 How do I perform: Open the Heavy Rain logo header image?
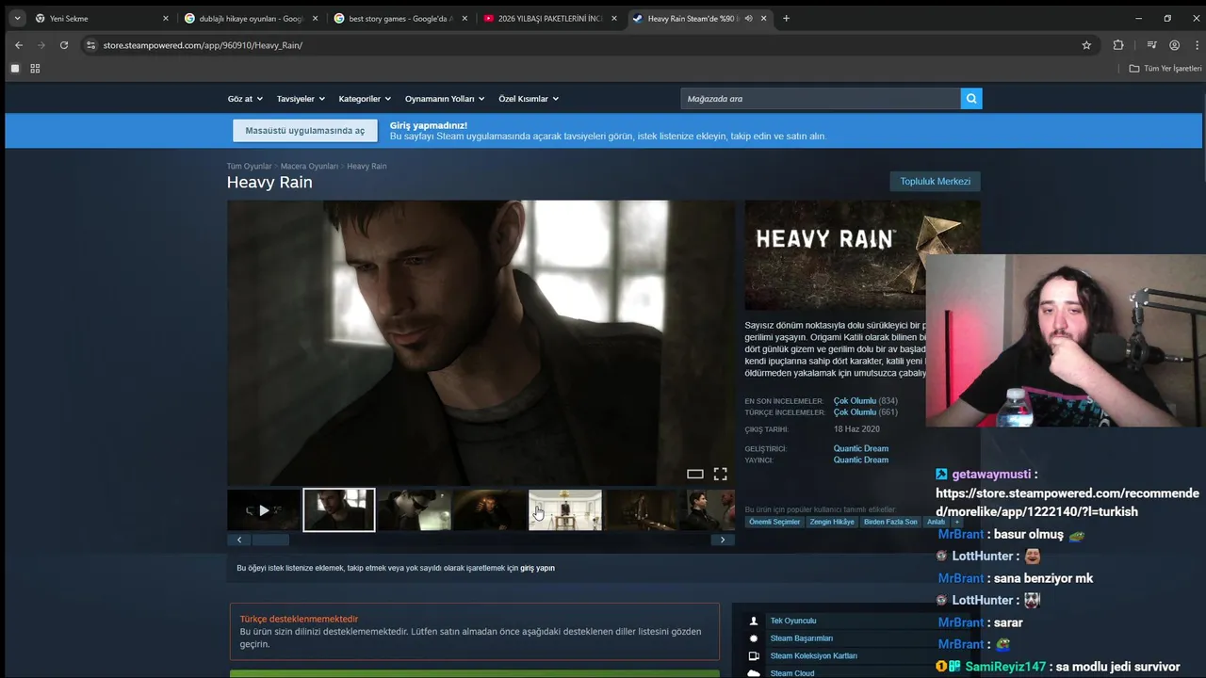coord(862,255)
